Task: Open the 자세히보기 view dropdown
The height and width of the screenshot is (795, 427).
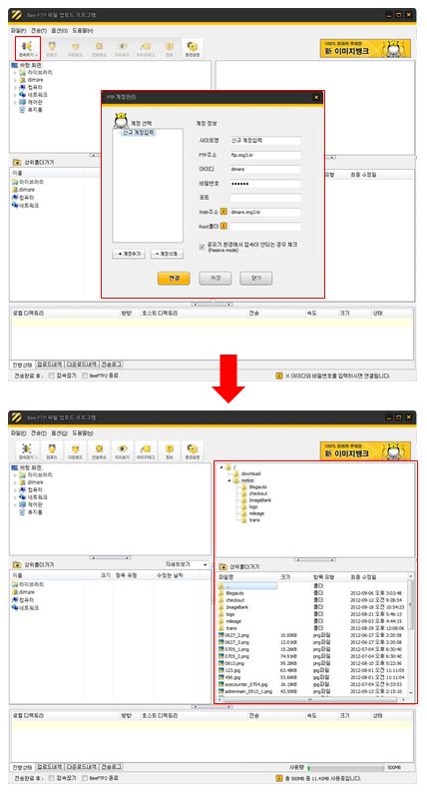Action: [187, 564]
